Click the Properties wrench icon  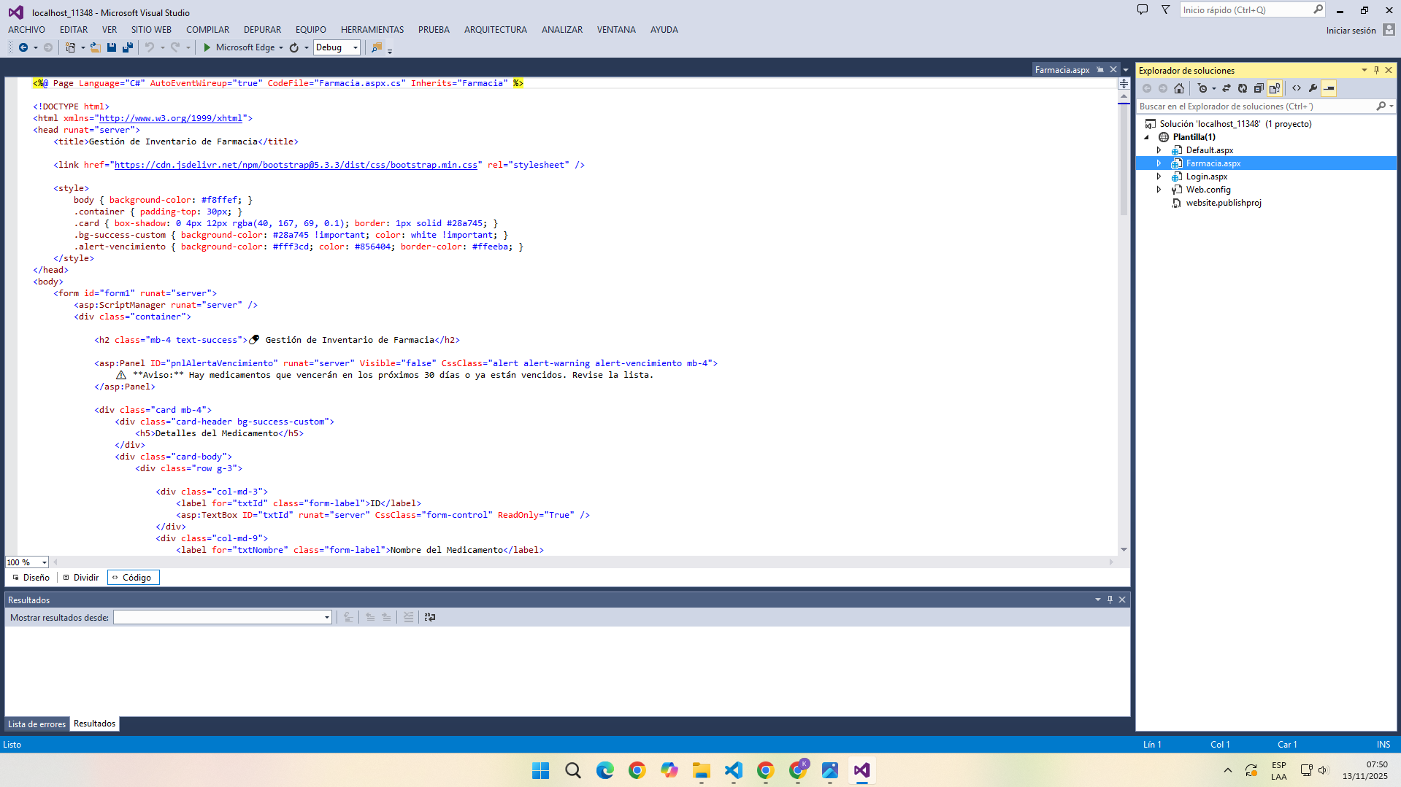[1313, 88]
